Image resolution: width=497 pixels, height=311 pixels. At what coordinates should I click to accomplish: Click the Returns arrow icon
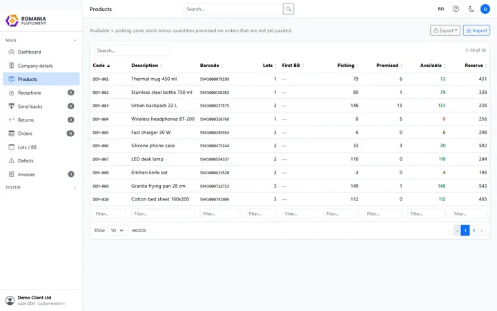[x=12, y=120]
